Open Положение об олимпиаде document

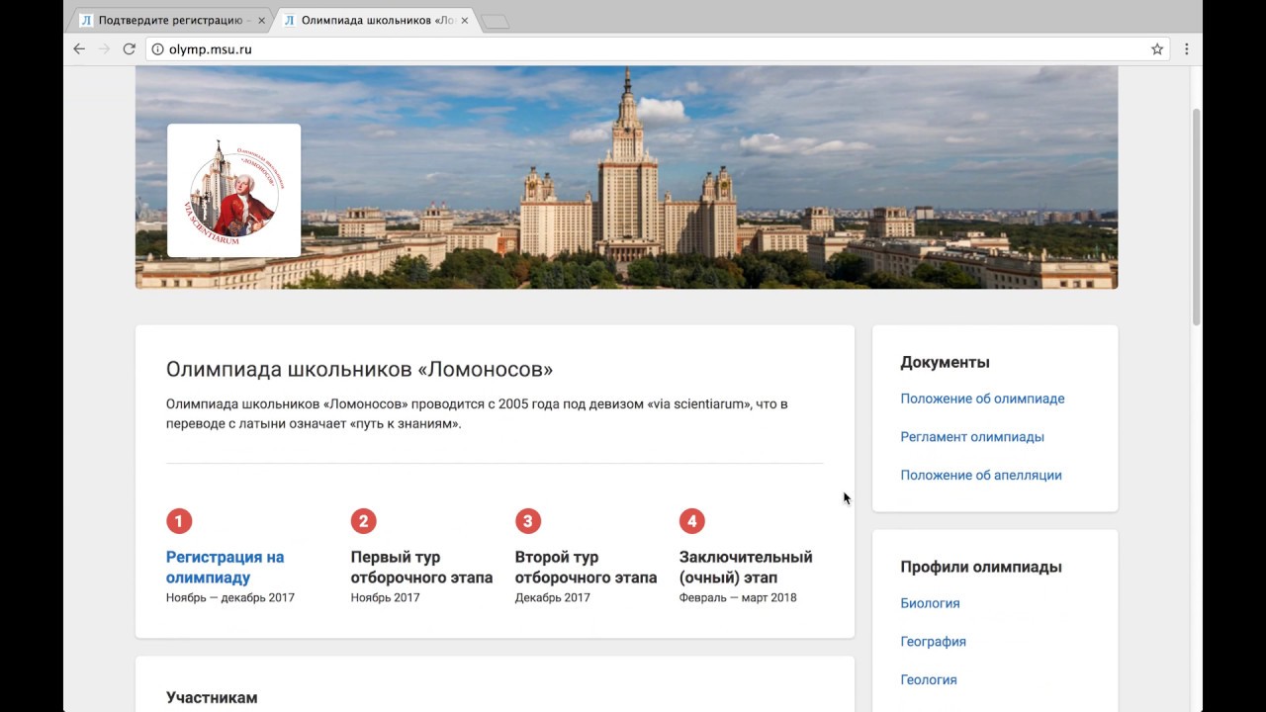click(x=982, y=399)
